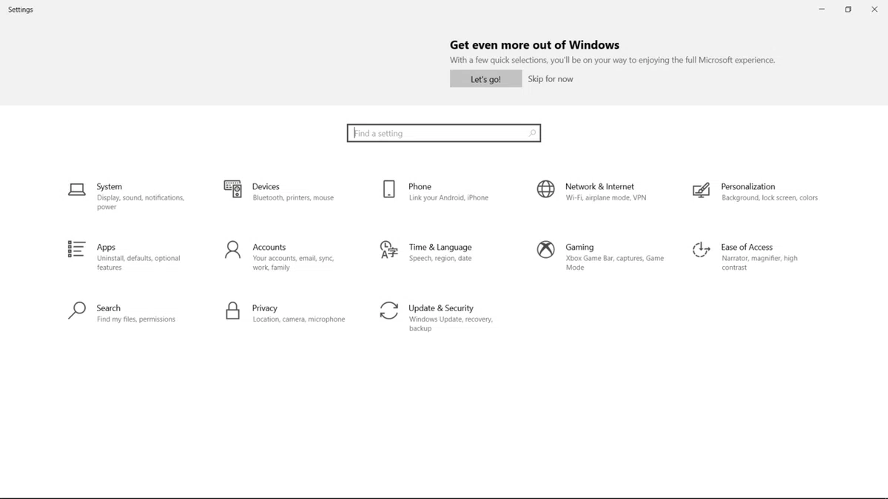Viewport: 888px width, 499px height.
Task: Open the Apps list icon
Action: [76, 249]
